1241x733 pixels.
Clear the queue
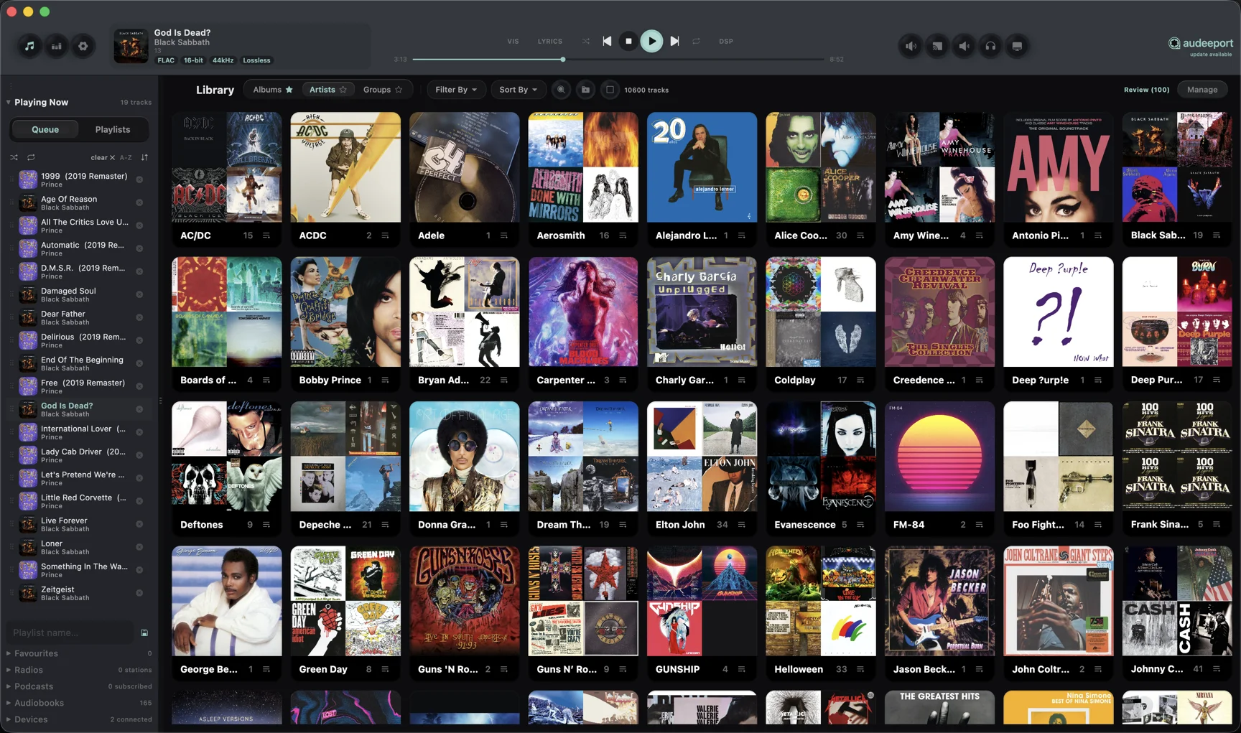point(103,157)
